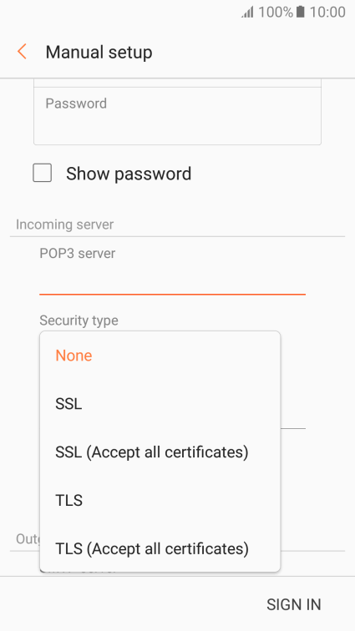The image size is (355, 631).
Task: Tap the 10:00 clock in status bar
Action: click(327, 12)
